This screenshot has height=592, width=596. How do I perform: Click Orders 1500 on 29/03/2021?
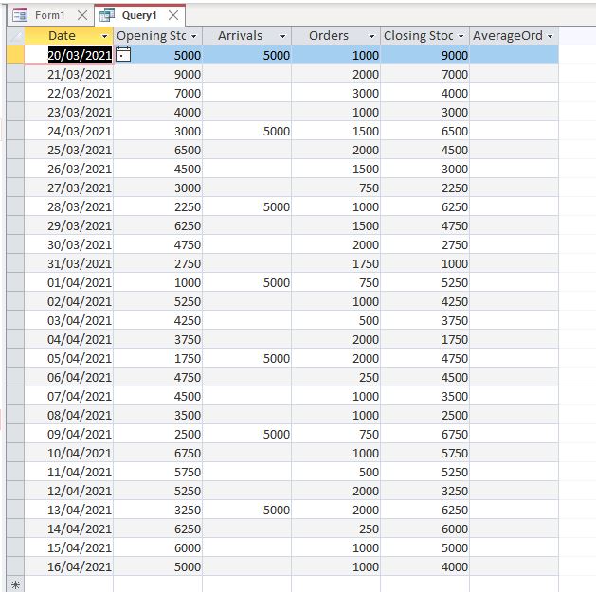336,225
